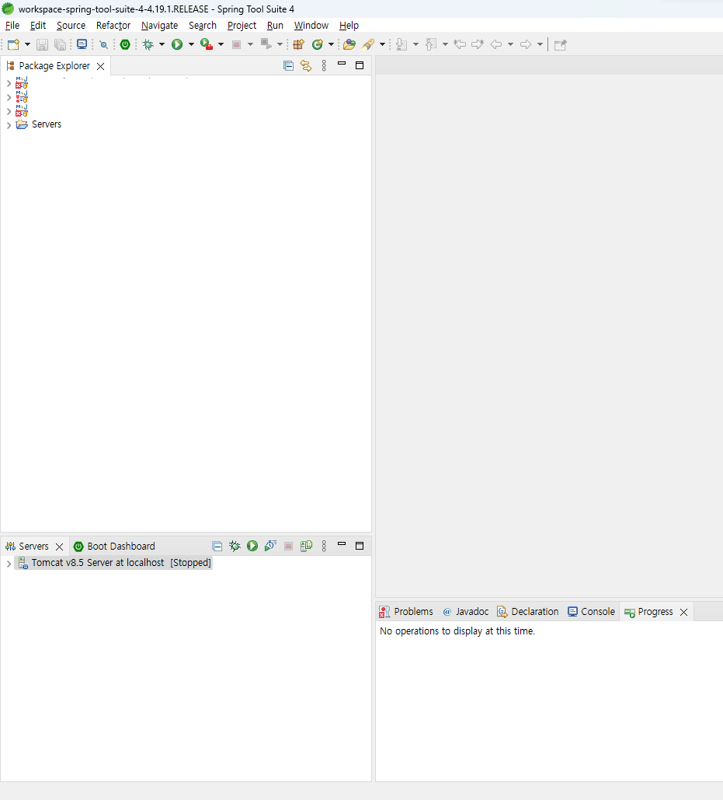The image size is (723, 800).
Task: Click the New Java Package icon
Action: (x=298, y=44)
